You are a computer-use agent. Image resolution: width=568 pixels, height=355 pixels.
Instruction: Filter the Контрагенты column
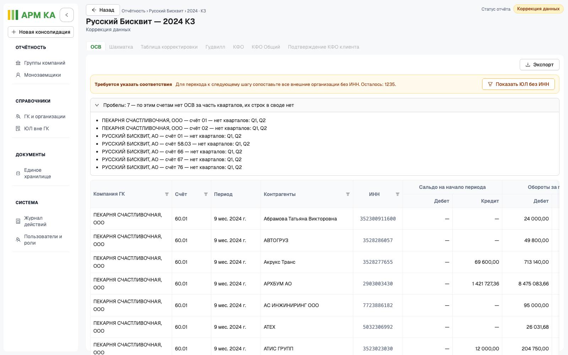pyautogui.click(x=348, y=194)
